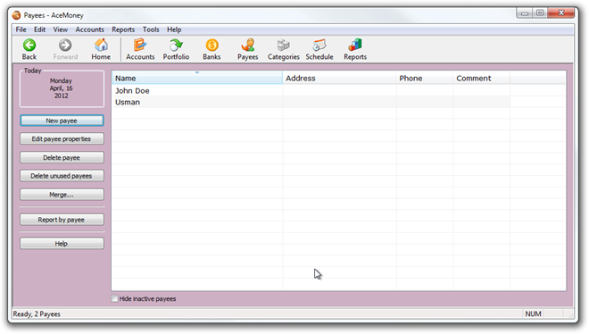Click Edit payee properties button
Screen dimensions: 589x334
click(x=62, y=139)
